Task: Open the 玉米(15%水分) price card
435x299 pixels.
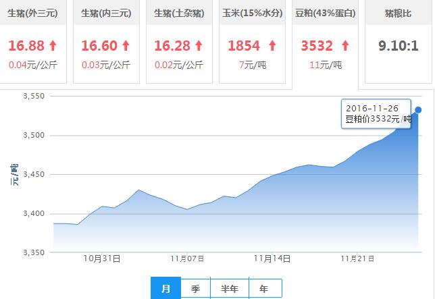Action: click(252, 42)
